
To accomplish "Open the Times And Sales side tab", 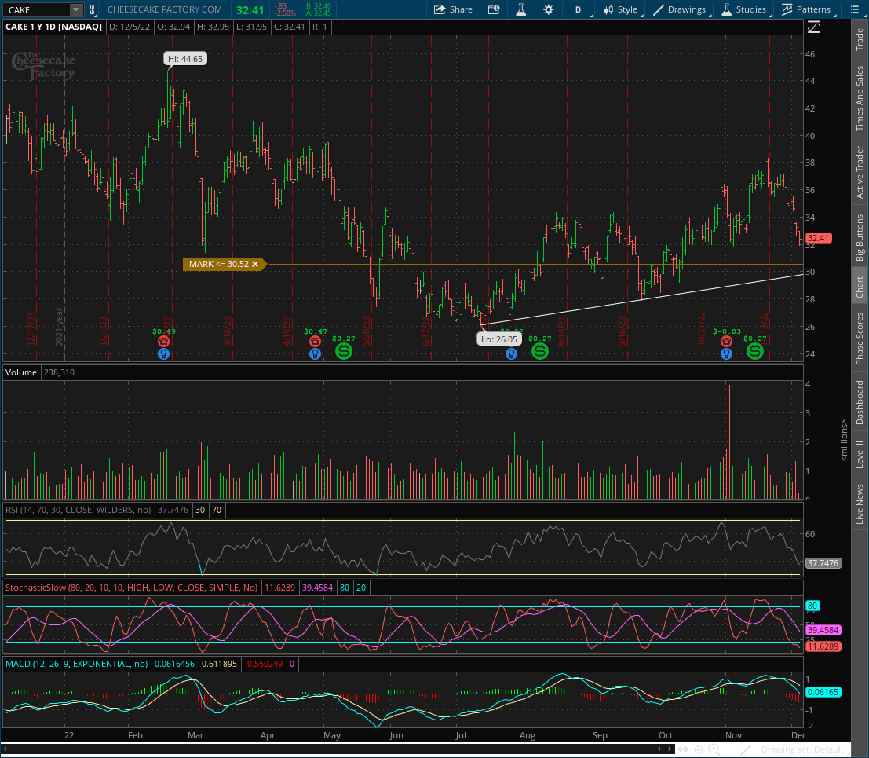I will 860,98.
